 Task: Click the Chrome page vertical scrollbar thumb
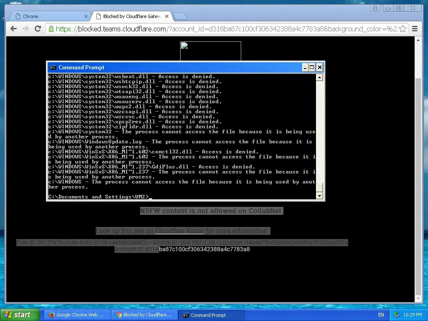[418, 186]
